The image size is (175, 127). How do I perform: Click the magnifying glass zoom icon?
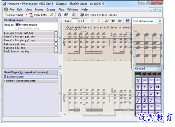coord(107,21)
